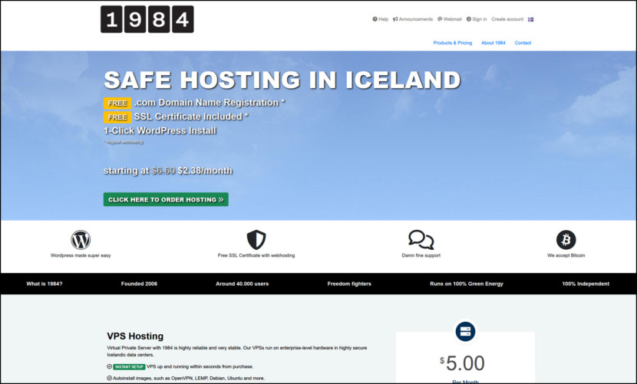Click 'Wordpress made super easy' text

click(81, 255)
